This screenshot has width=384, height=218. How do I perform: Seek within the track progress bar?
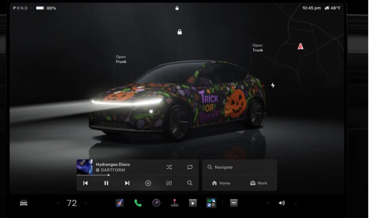(137, 175)
